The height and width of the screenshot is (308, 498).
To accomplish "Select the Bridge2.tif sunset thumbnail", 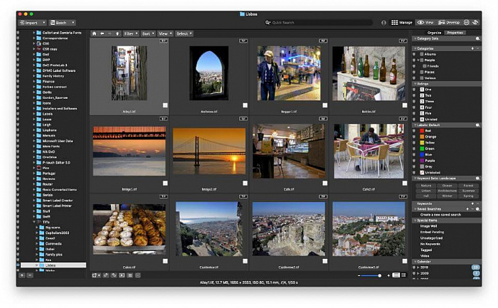I will coord(209,151).
